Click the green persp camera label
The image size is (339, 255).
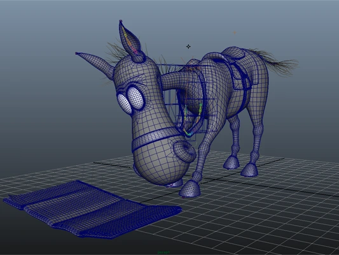[163, 252]
